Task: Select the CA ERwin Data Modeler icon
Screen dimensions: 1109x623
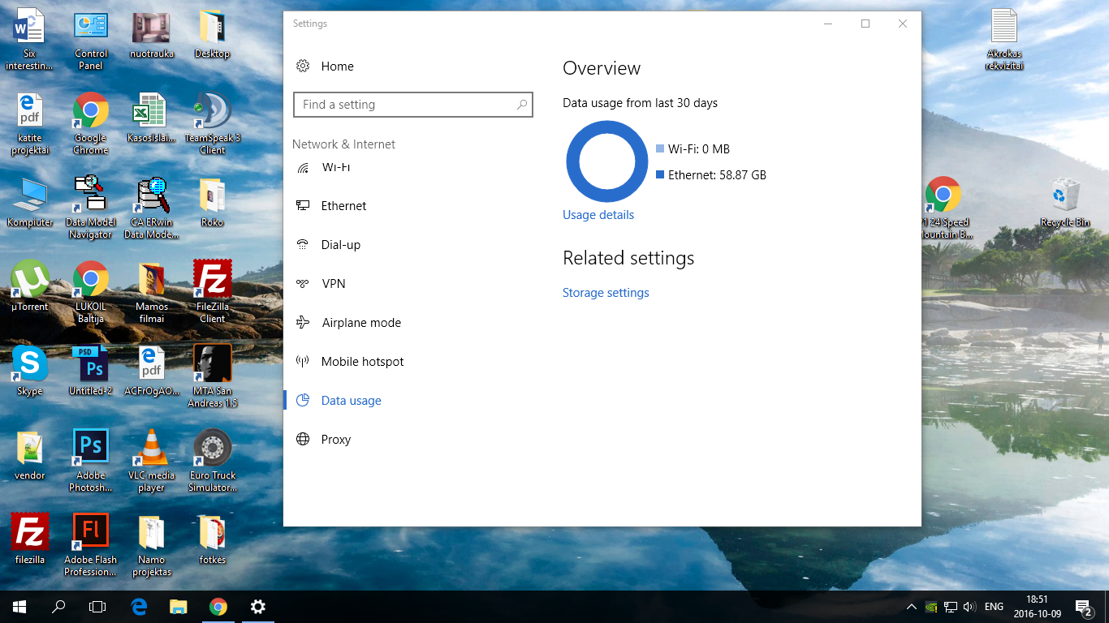Action: coord(152,208)
